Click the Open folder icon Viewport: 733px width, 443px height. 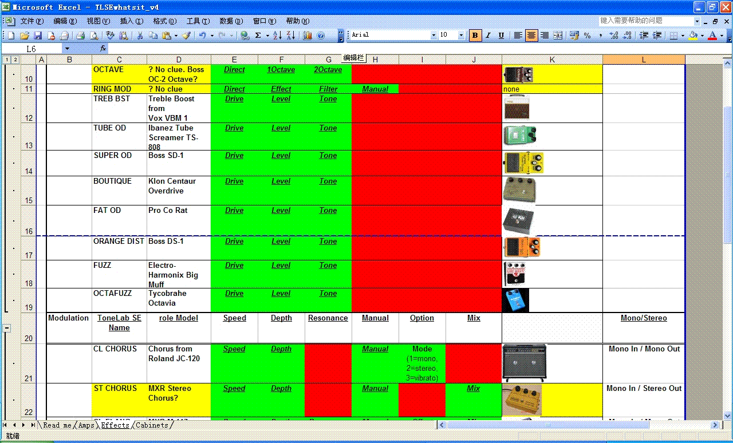pos(25,35)
